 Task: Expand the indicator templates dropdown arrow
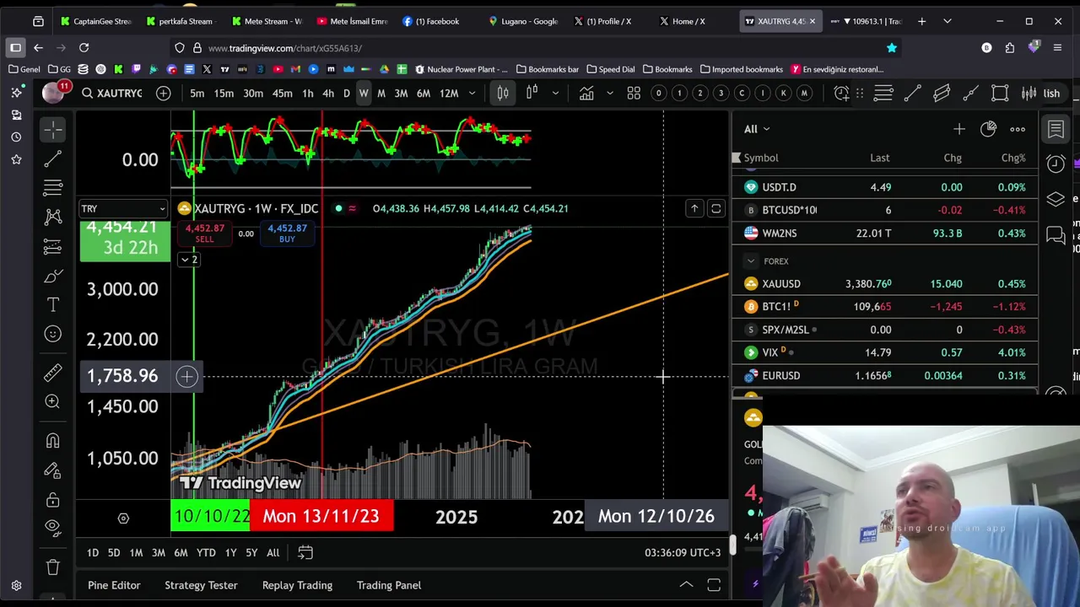coord(610,93)
